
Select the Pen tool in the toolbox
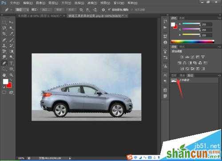click(4, 63)
